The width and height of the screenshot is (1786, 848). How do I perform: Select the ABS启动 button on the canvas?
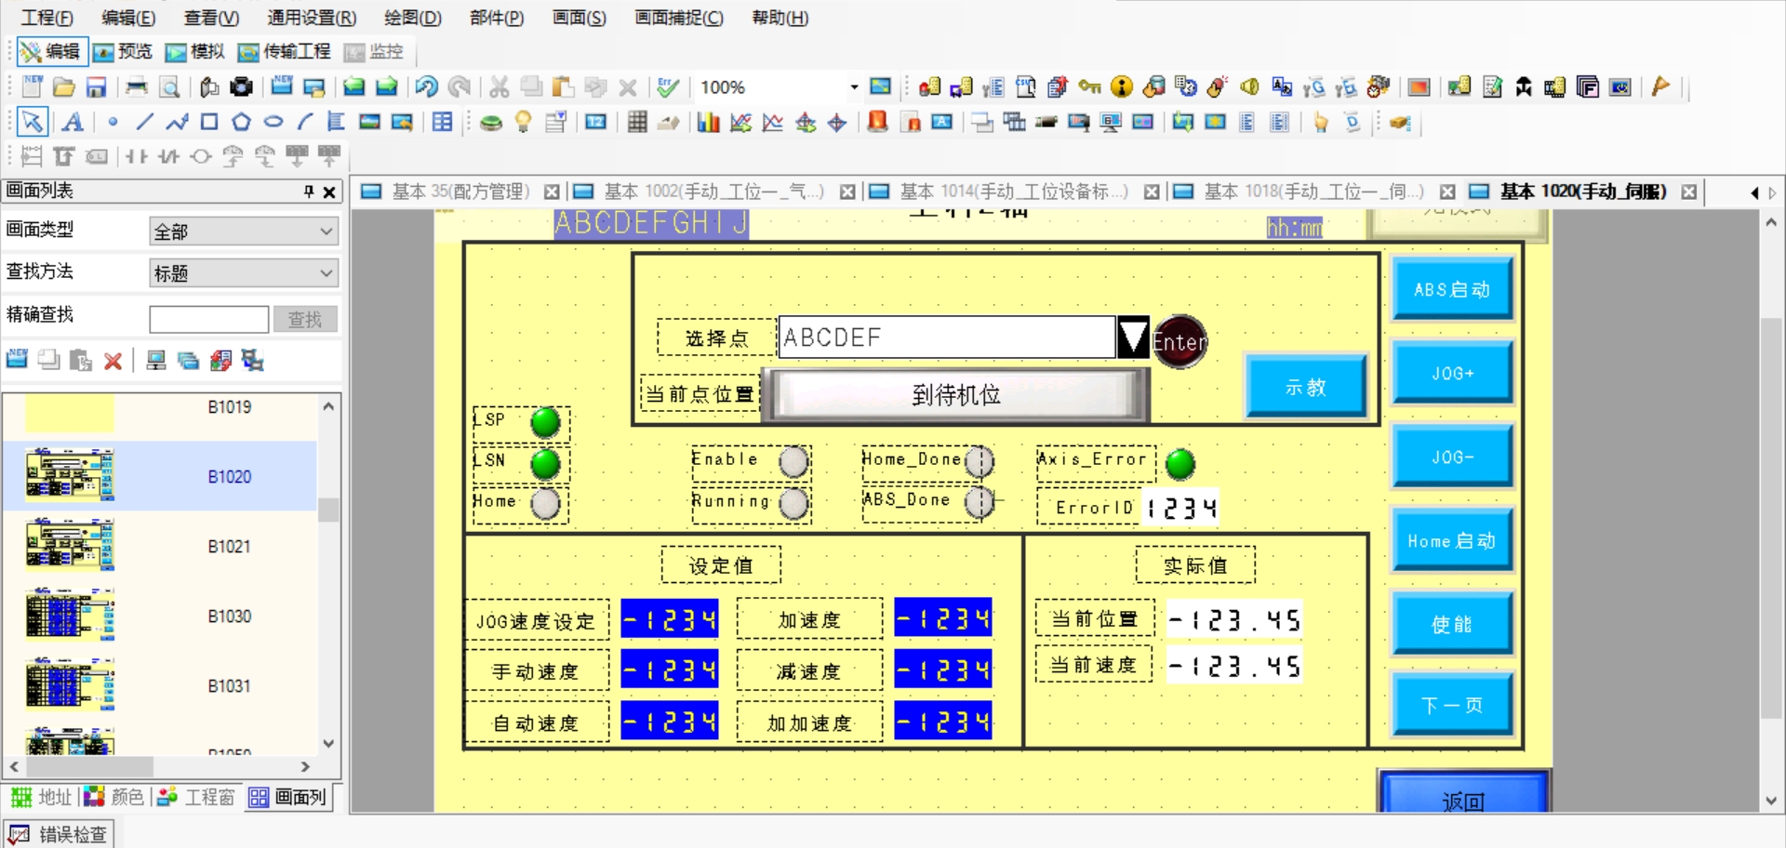[x=1451, y=289]
